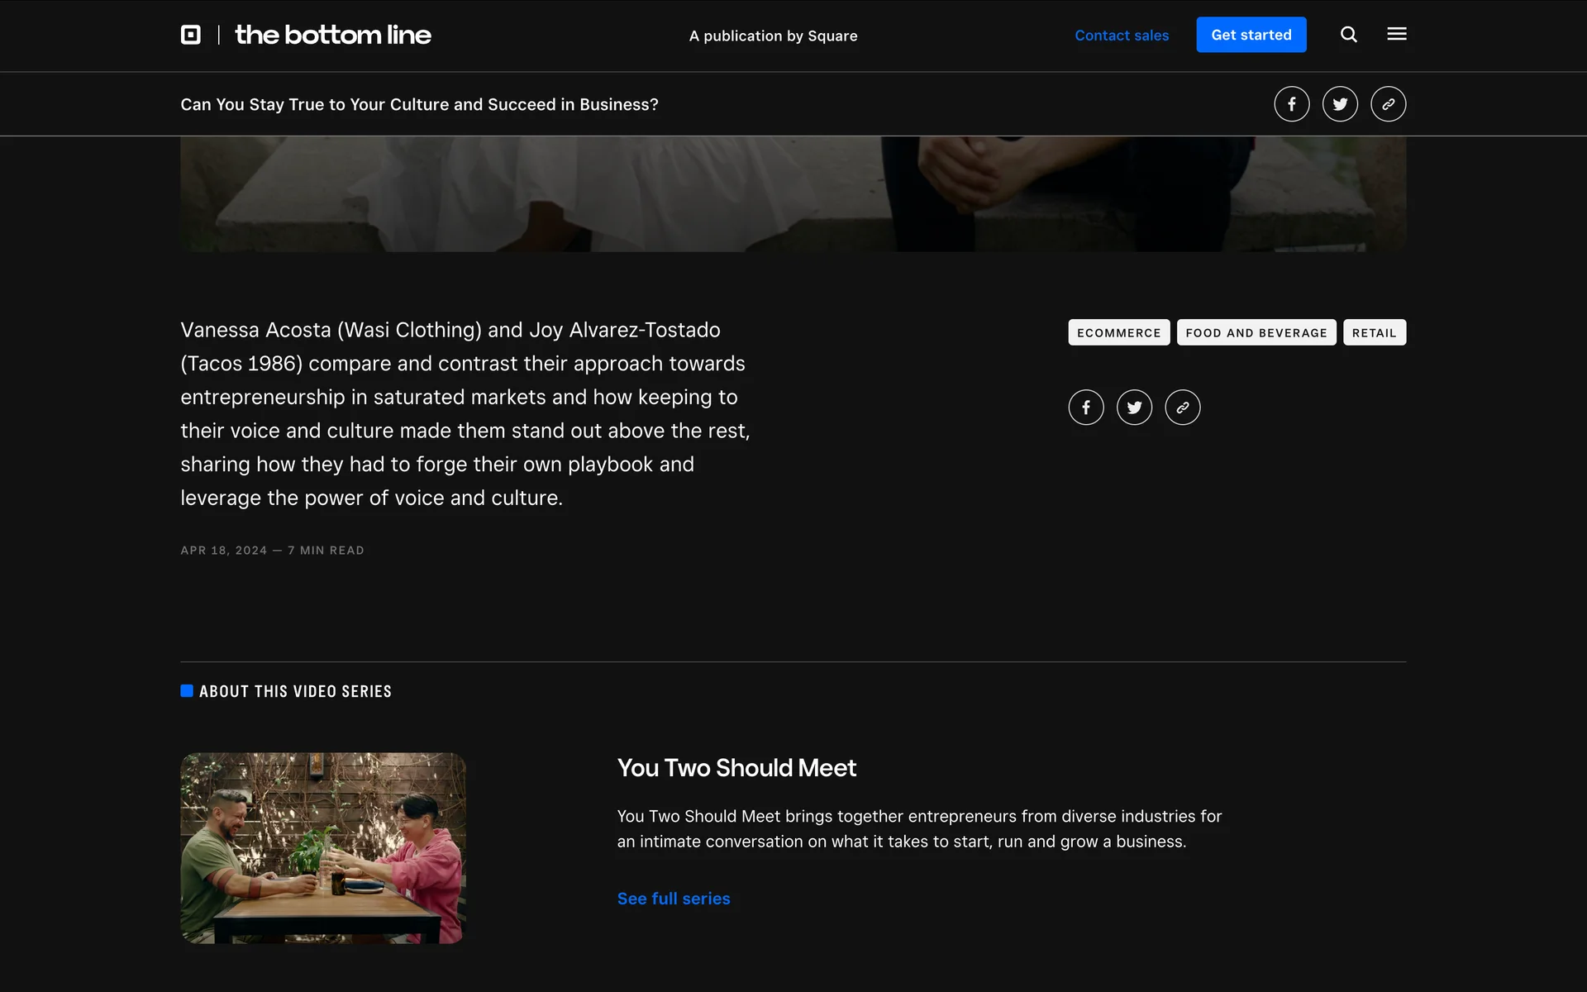1587x992 pixels.
Task: Open the hamburger menu icon
Action: pyautogui.click(x=1397, y=34)
